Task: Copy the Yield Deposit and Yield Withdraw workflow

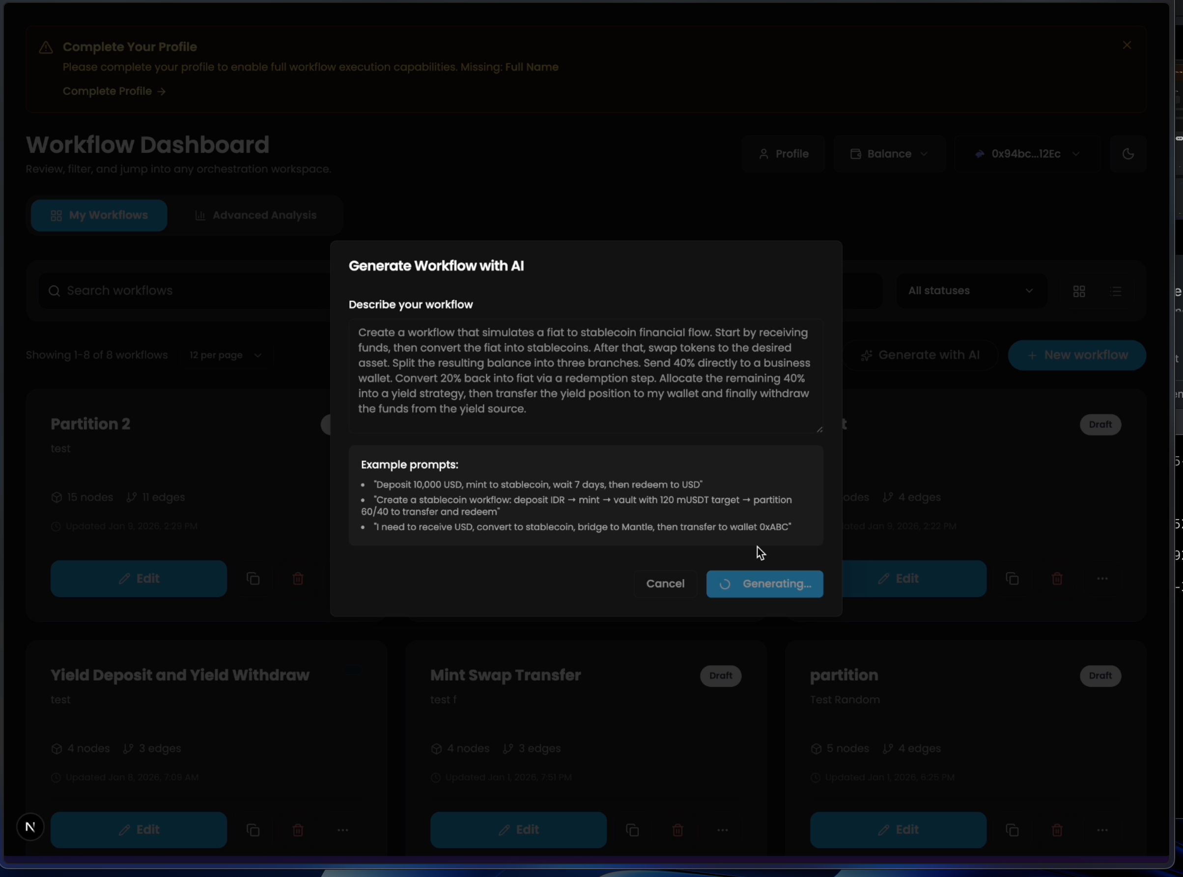Action: [x=253, y=830]
